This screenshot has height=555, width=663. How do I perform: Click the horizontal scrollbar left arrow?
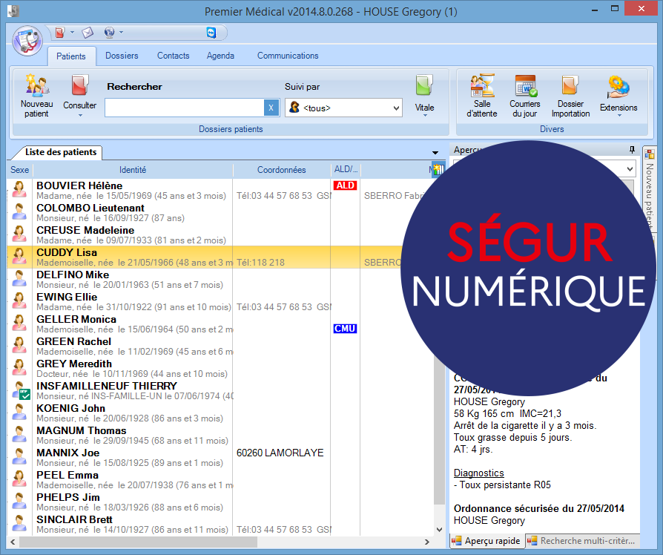(x=13, y=542)
